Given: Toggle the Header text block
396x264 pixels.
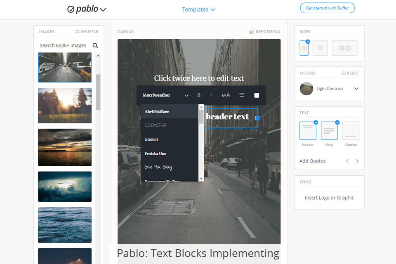Looking at the screenshot, I should 308,131.
